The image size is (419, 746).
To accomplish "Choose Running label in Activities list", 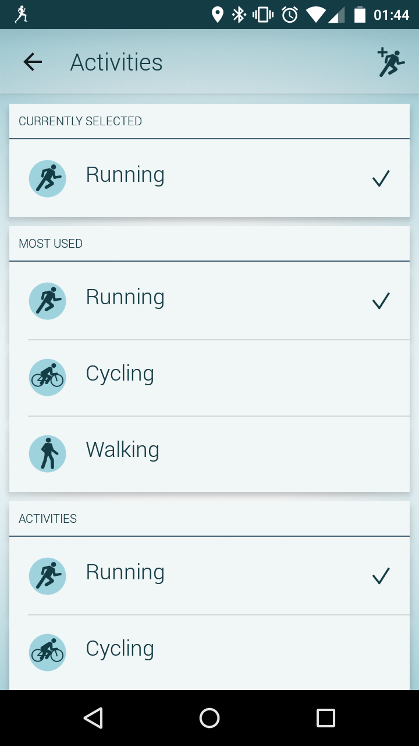I will tap(125, 572).
